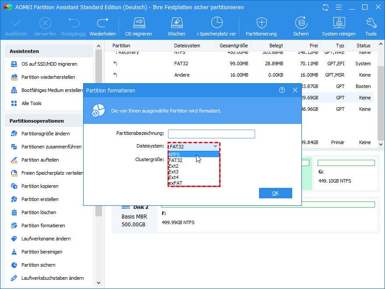
Task: Select the Andere 16.00MB partition row
Action: (x=239, y=75)
